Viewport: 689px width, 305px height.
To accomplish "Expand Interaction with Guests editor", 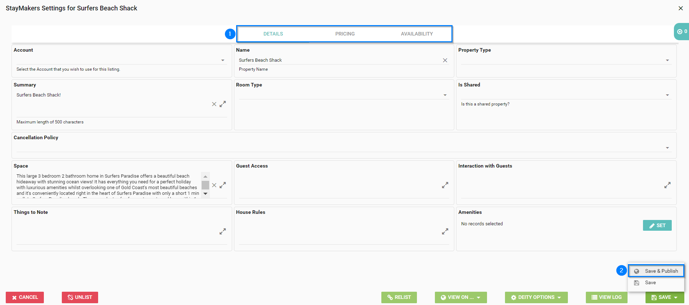I will (667, 185).
